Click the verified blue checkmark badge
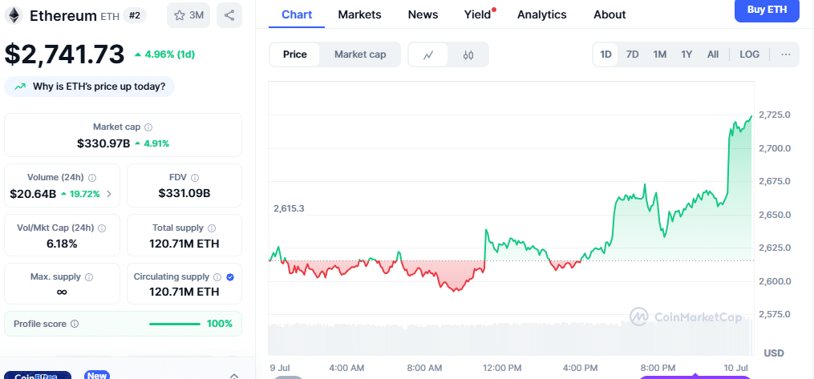This screenshot has height=379, width=814. click(230, 277)
